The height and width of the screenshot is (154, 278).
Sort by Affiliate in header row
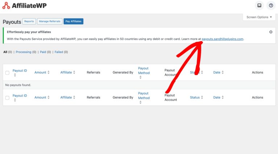click(x=66, y=72)
